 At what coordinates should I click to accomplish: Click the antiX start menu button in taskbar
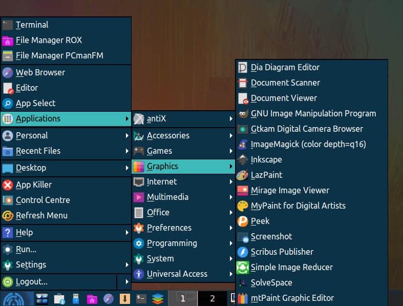point(16,298)
